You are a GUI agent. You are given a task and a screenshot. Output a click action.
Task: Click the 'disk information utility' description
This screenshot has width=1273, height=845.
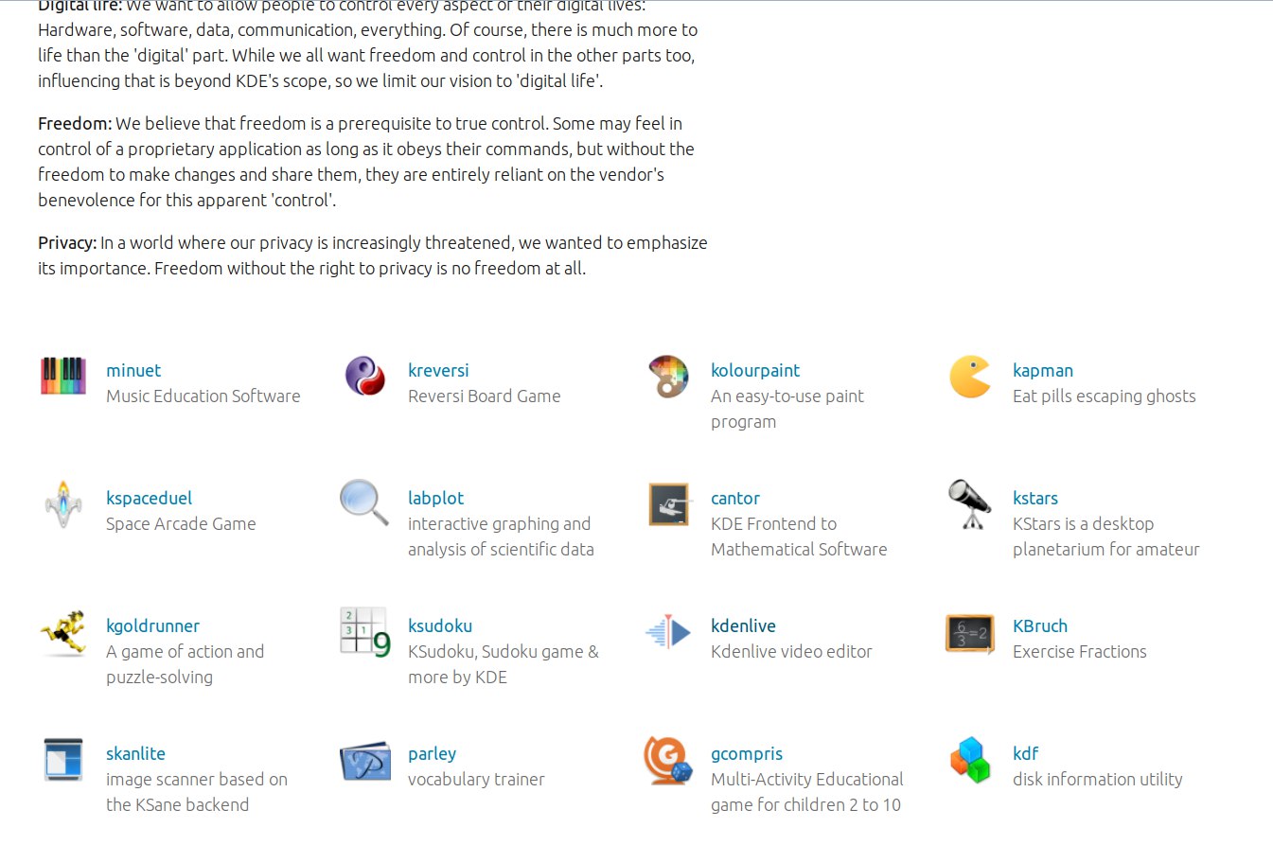pos(1098,779)
